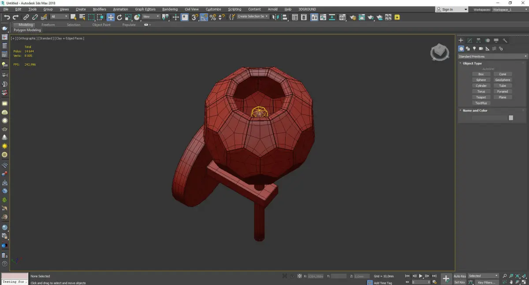This screenshot has width=529, height=285.
Task: Open the Modifiers menu
Action: [99, 9]
